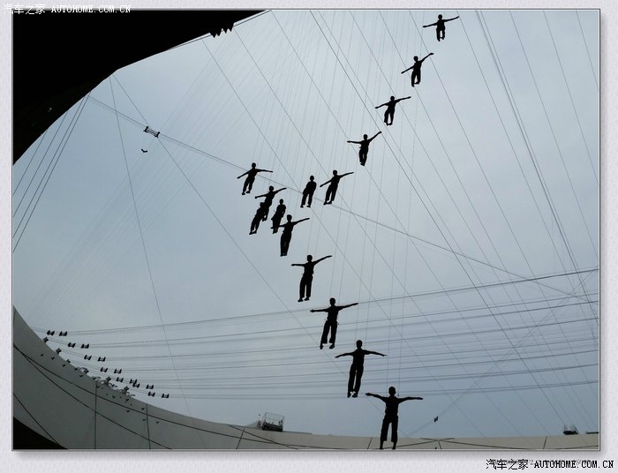
Task: Click the third performer from the bottom
Action: 330,322
